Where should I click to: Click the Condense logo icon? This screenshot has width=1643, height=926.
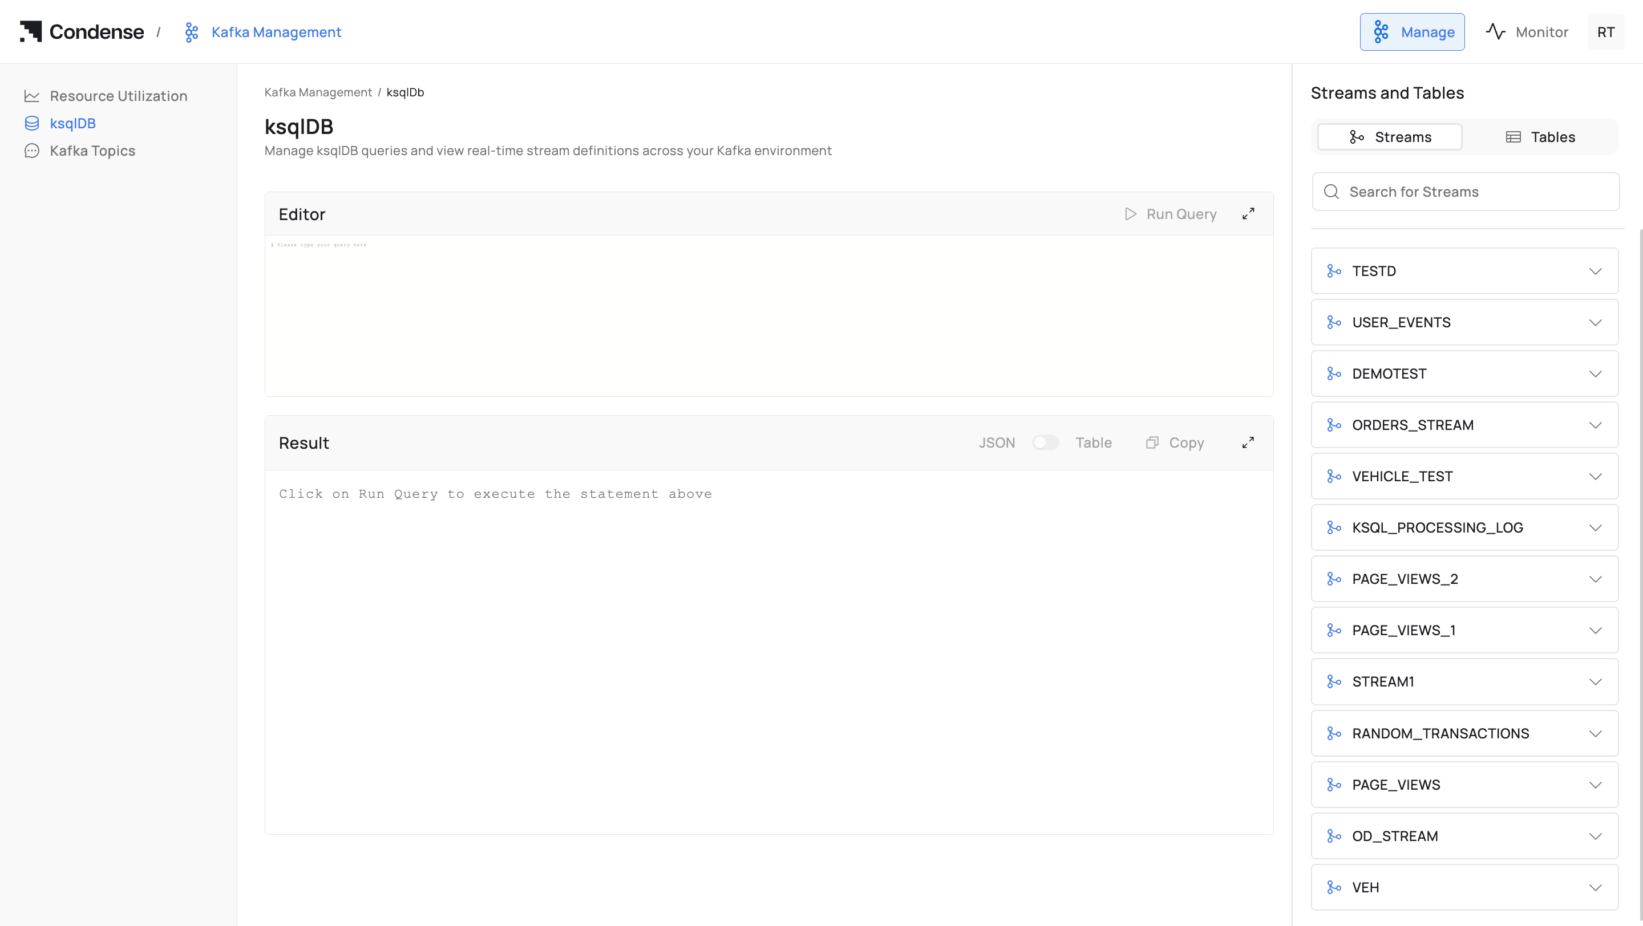point(31,31)
